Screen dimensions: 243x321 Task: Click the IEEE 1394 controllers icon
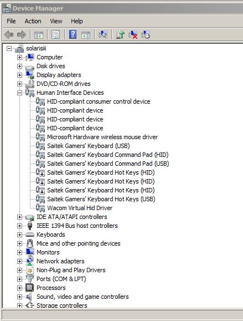coord(30,226)
